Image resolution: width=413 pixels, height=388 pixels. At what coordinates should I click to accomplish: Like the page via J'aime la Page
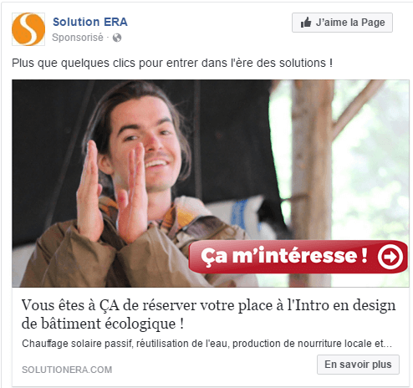342,23
